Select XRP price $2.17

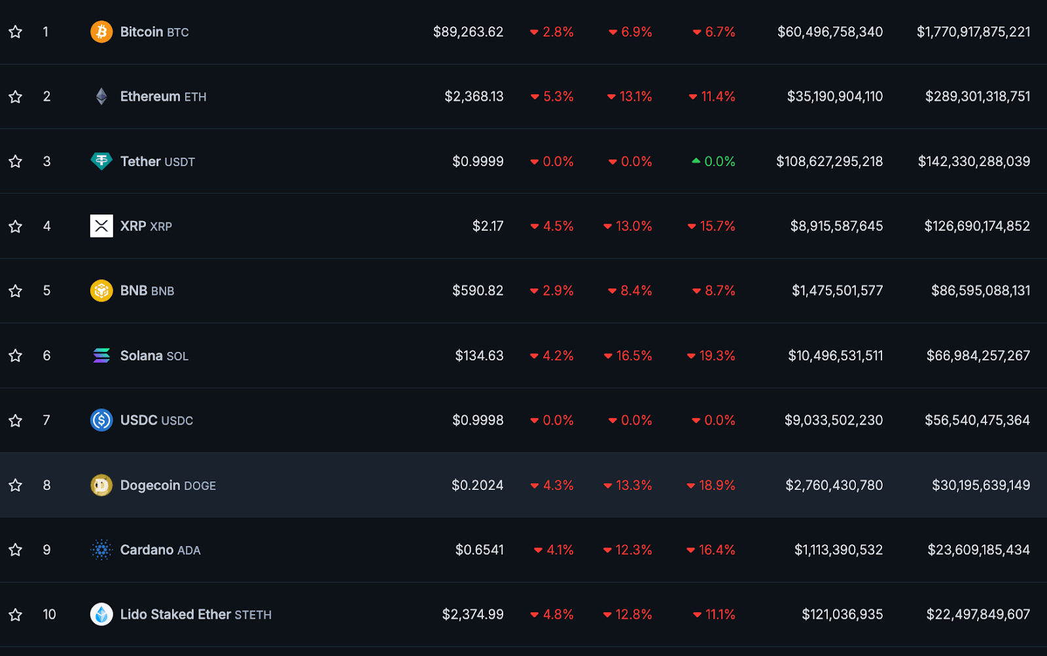pyautogui.click(x=488, y=226)
